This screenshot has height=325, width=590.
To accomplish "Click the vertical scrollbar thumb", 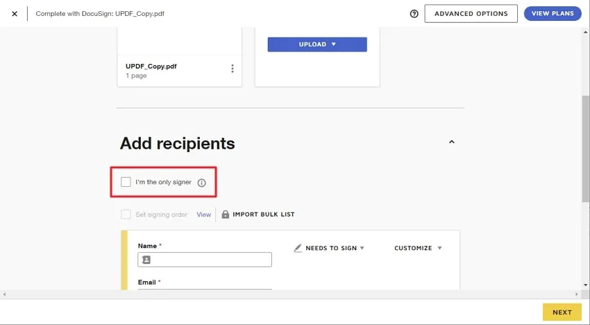I will click(x=585, y=149).
